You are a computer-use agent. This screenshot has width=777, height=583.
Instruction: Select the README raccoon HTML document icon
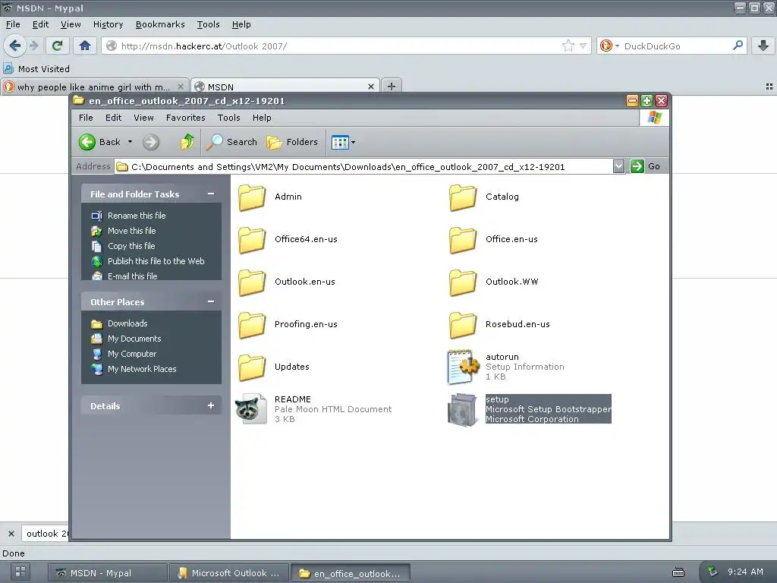click(x=250, y=409)
